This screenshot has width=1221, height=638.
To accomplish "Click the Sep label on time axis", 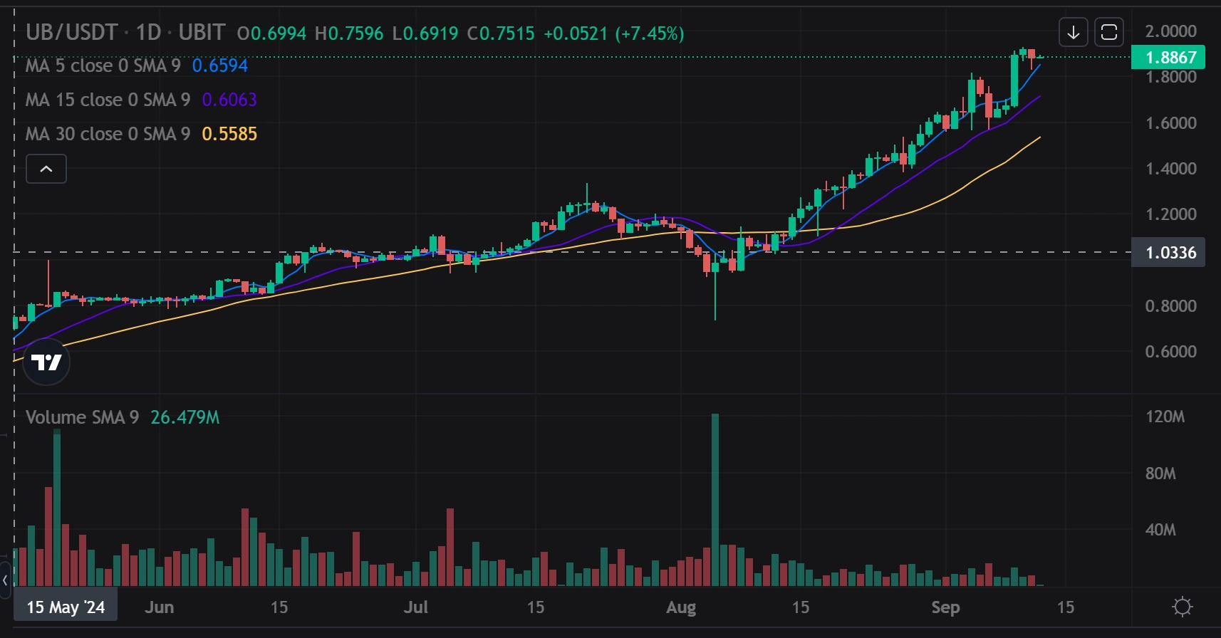I will click(945, 607).
